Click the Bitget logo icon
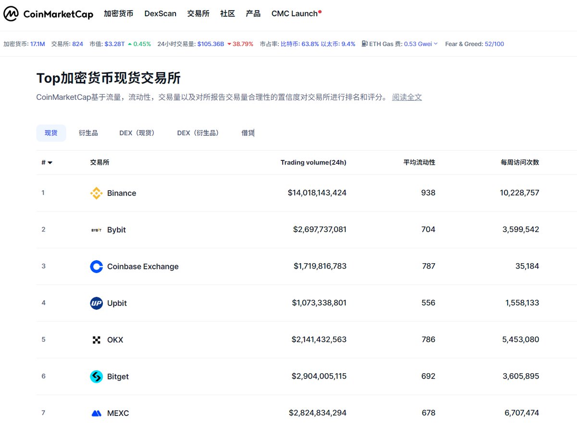This screenshot has height=427, width=577. [96, 377]
